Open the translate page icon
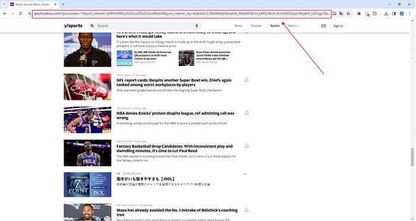This screenshot has width=416, height=221. pyautogui.click(x=342, y=14)
